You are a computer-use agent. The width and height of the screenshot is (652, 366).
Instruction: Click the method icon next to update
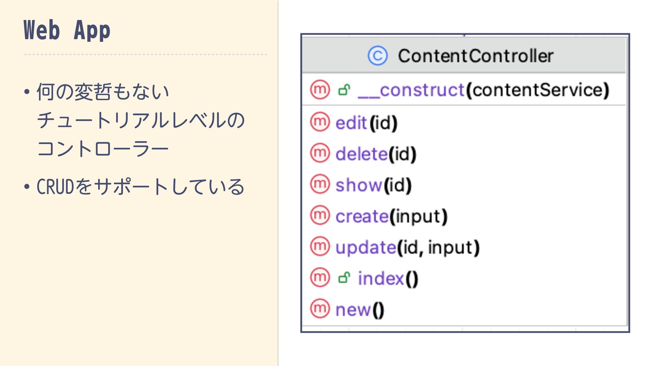320,246
